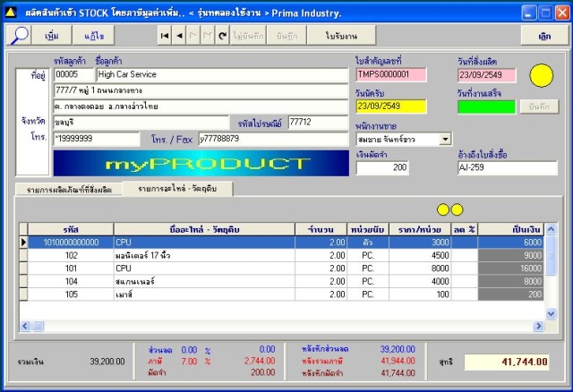Viewport: 573px width, 392px height.
Task: Go to the previous record arrow
Action: point(179,36)
